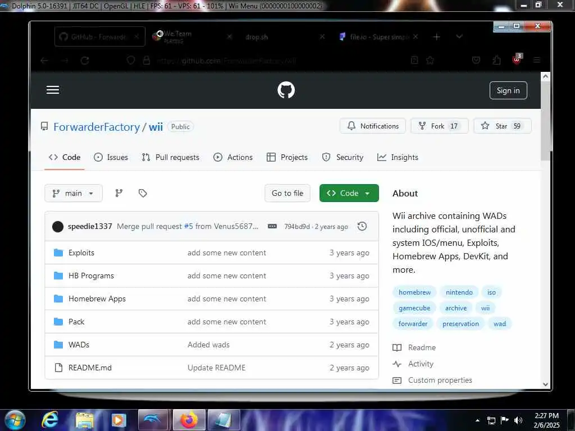
Task: Open Pocket save icon in toolbar
Action: 476,60
